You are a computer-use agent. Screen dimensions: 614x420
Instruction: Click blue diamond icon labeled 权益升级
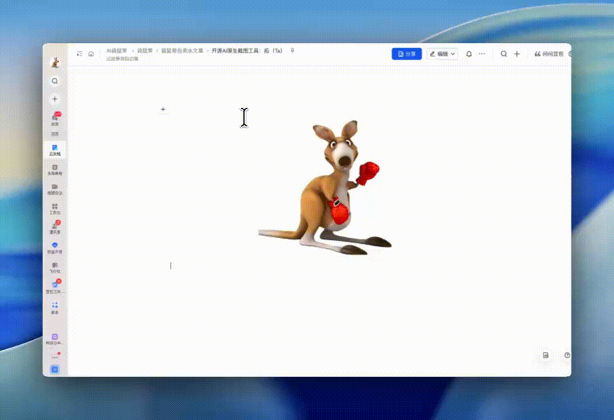click(x=55, y=248)
